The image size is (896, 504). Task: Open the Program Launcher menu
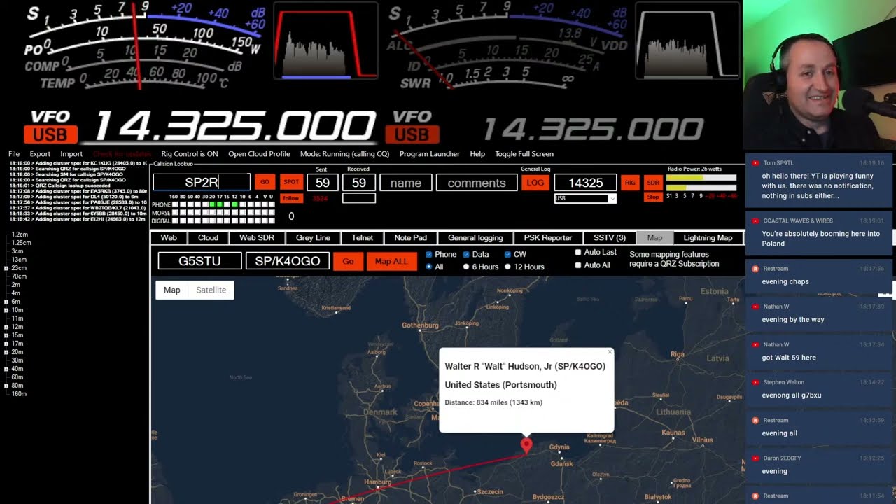click(430, 154)
